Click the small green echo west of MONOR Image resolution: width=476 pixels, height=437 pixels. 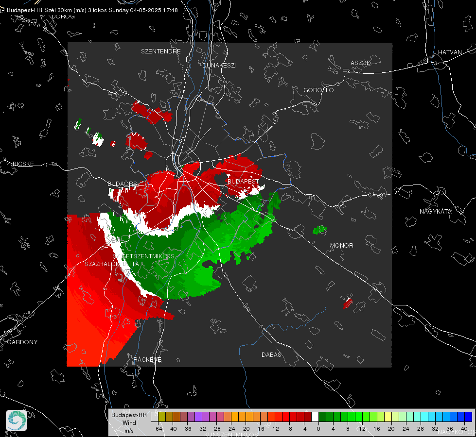319,230
